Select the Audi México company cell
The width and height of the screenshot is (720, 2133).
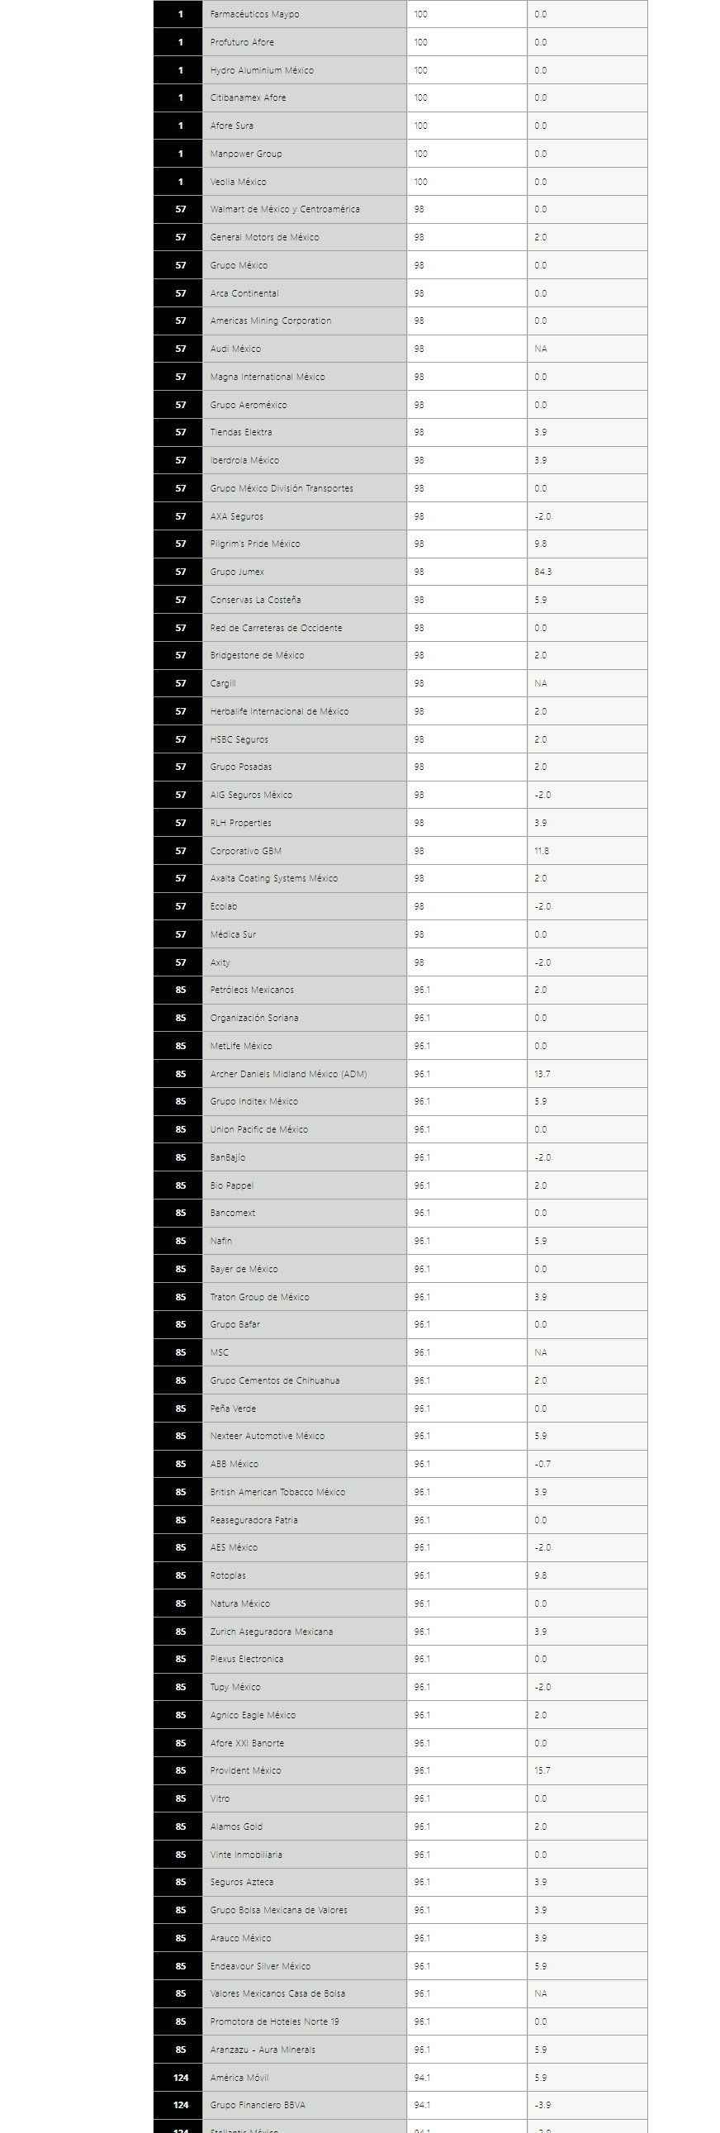305,349
